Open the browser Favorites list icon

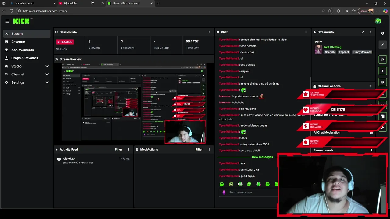click(x=354, y=11)
